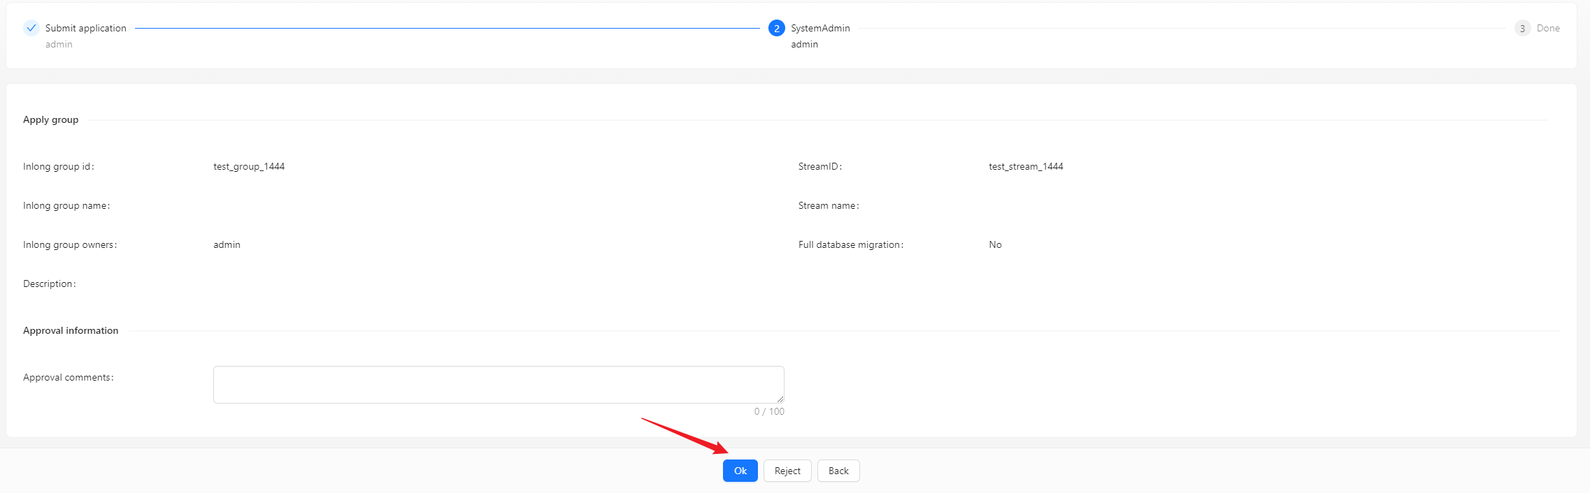This screenshot has width=1590, height=493.
Task: Select the "Submit application" step label
Action: pos(86,28)
